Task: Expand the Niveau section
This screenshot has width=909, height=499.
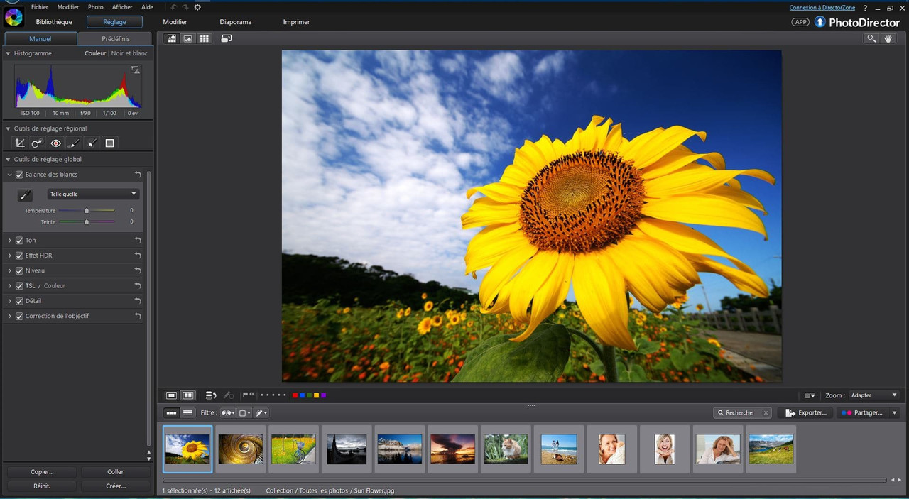Action: coord(10,270)
